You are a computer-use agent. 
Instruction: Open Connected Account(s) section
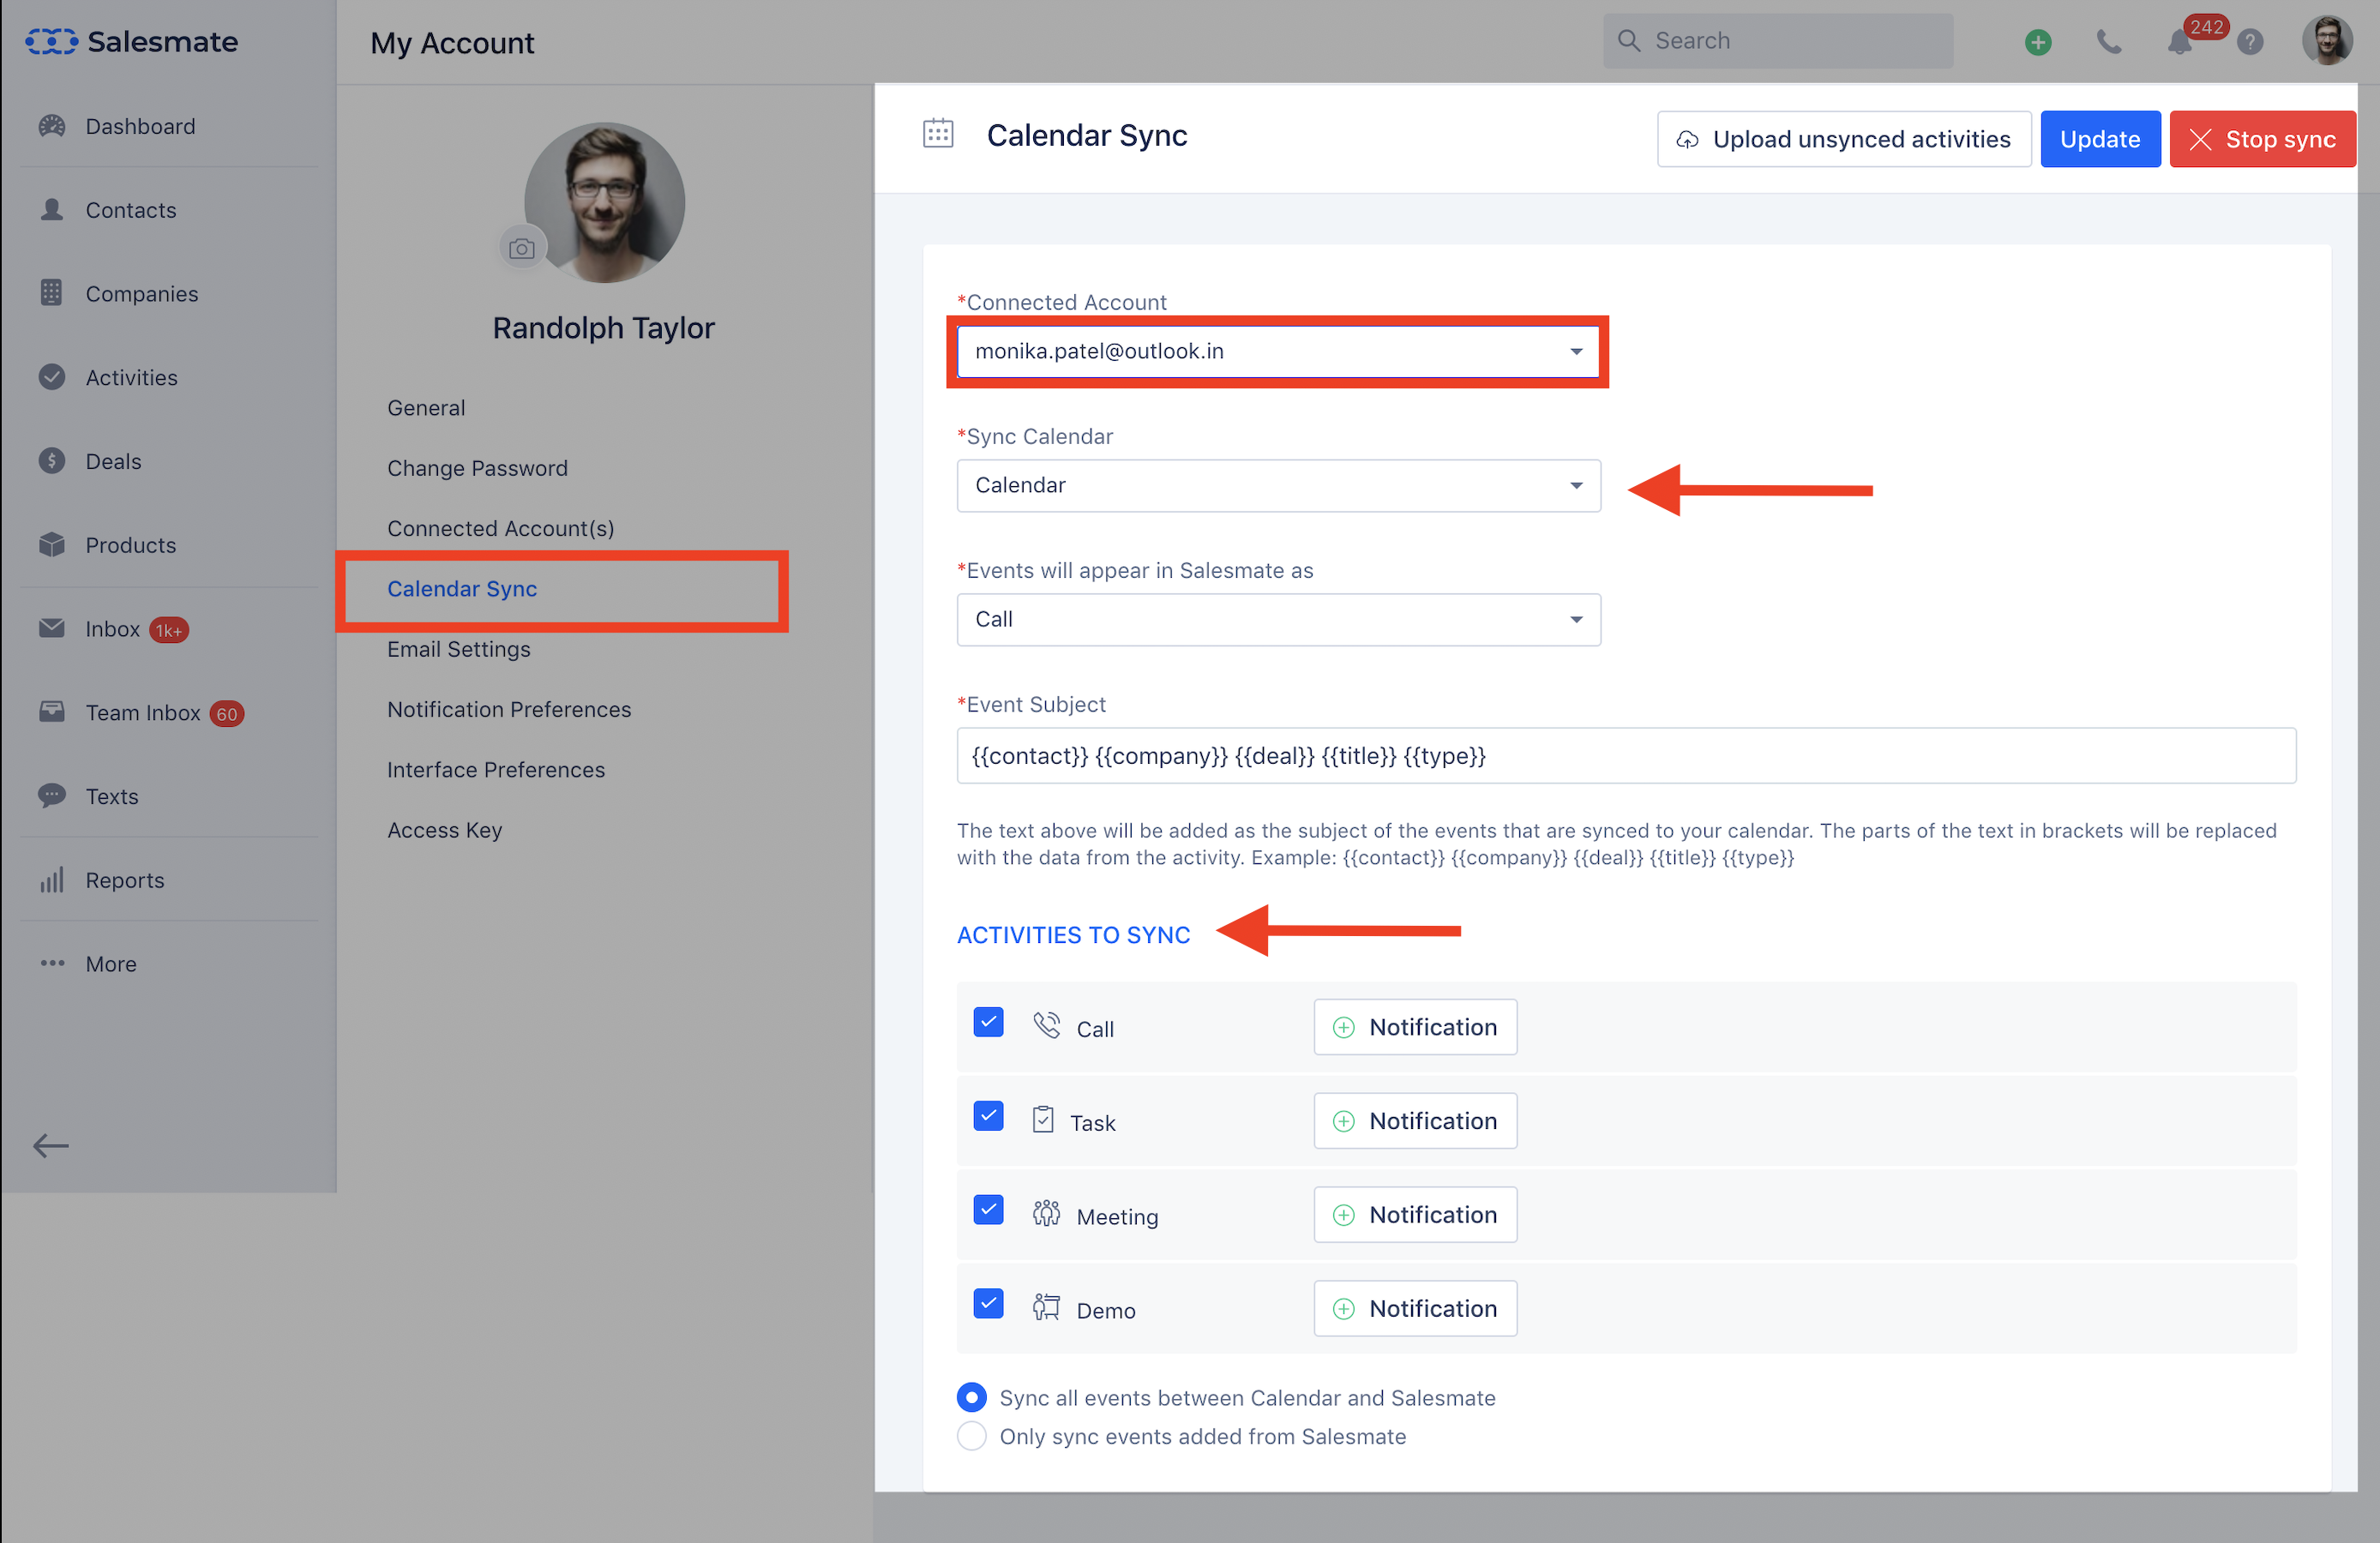(501, 528)
